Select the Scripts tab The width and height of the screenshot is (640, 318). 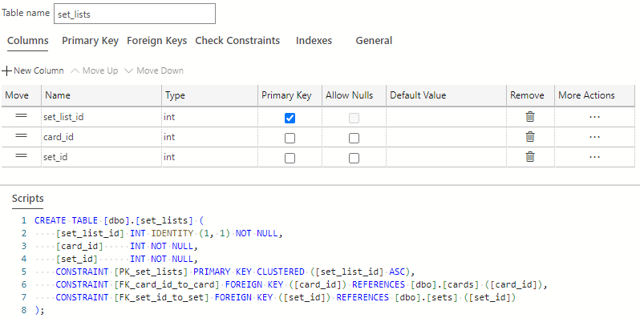28,199
